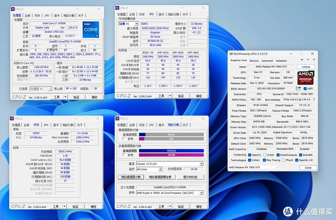Switch to the Sensors tab in GPU-Z
The height and width of the screenshot is (220, 336).
254,61
